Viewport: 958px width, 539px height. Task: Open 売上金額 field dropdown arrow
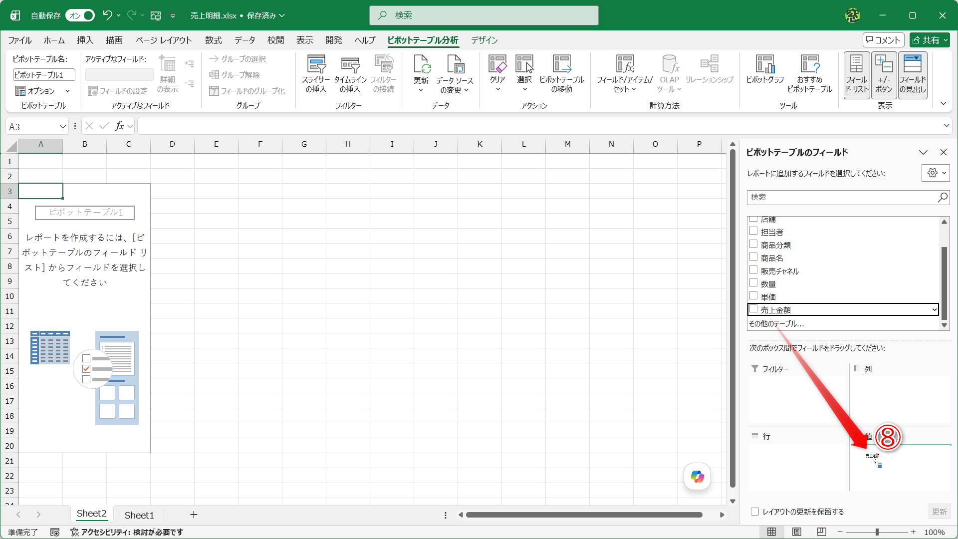(934, 310)
